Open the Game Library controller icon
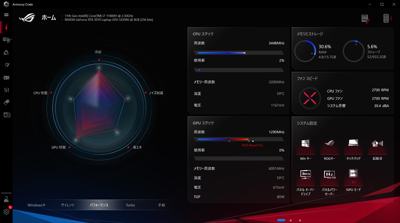This screenshot has width=400, height=223. tap(6, 77)
